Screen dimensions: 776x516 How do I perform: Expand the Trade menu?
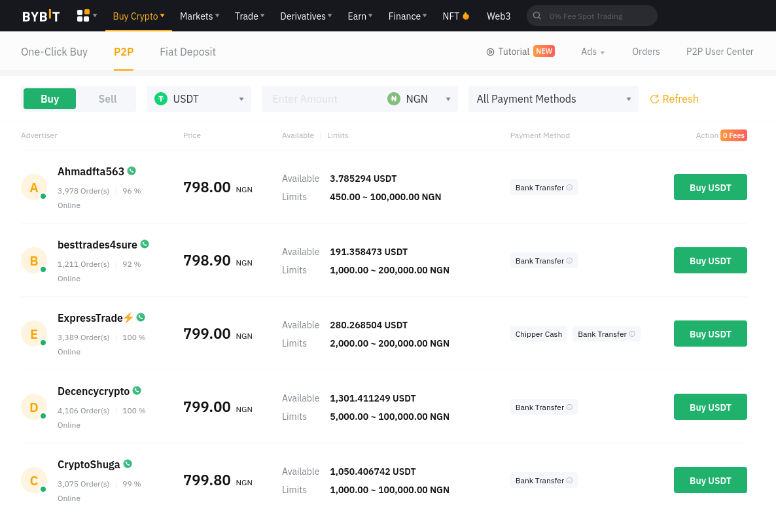point(249,16)
